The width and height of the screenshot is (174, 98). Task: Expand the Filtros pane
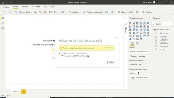(x=126, y=18)
